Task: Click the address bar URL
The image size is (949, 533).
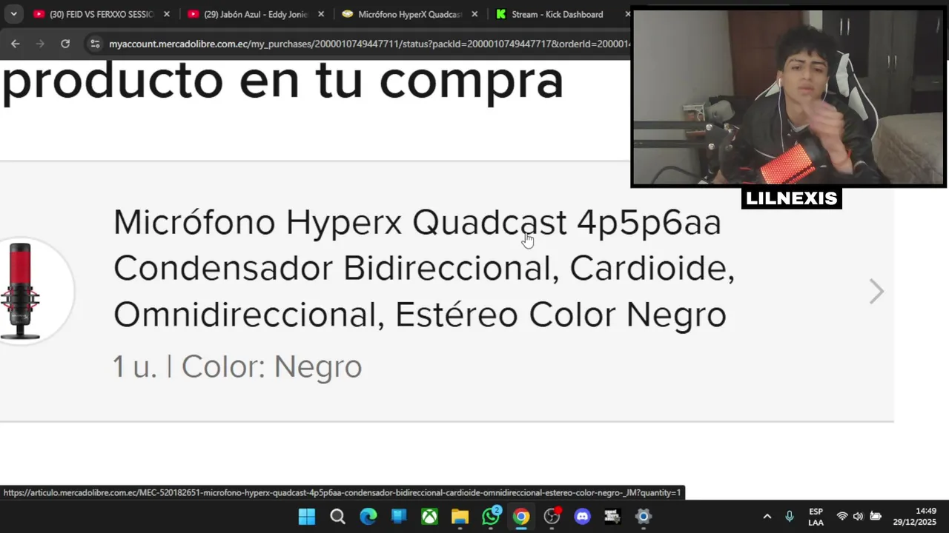Action: click(369, 44)
